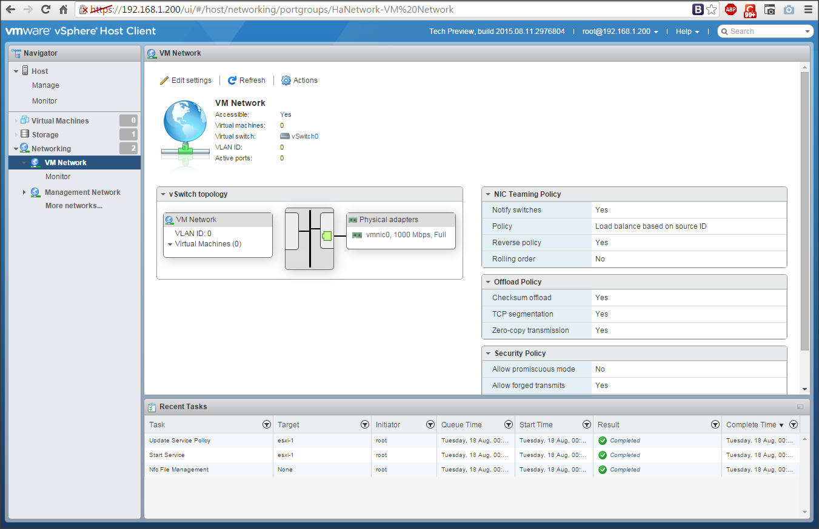Open the vSwitch0 link

tap(304, 137)
